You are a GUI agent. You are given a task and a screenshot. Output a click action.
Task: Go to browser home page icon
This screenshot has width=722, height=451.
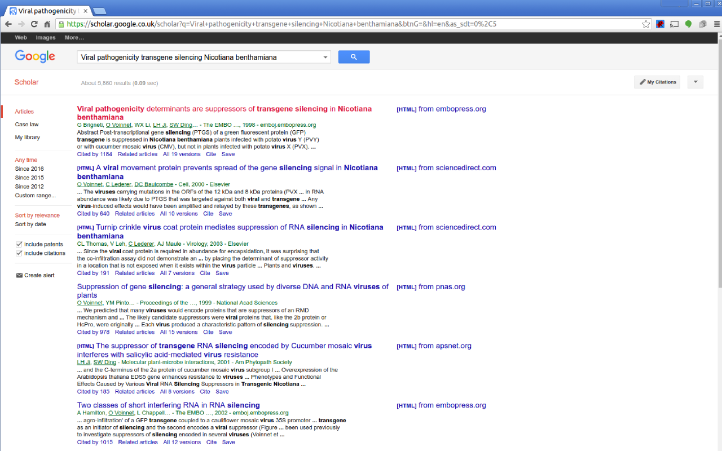tap(47, 24)
